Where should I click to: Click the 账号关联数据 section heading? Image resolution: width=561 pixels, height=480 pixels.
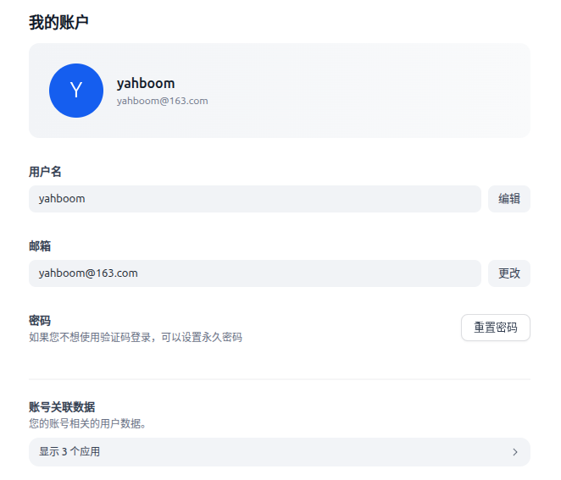point(62,406)
